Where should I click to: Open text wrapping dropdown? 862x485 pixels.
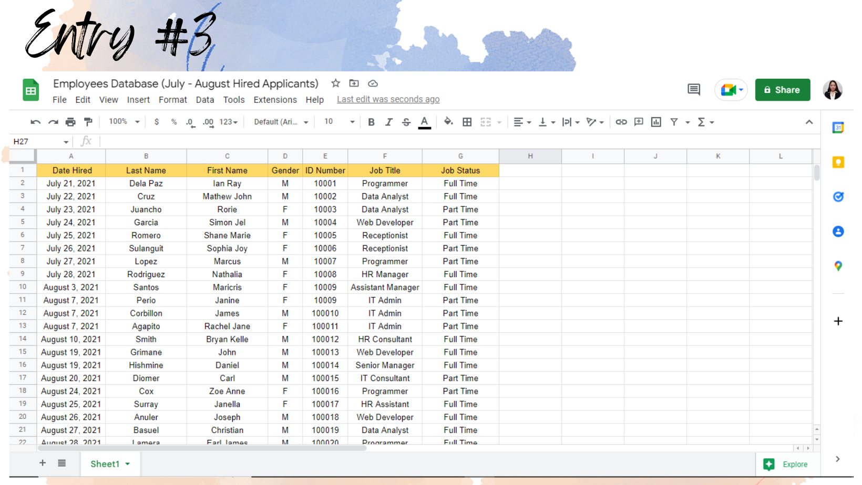[571, 122]
